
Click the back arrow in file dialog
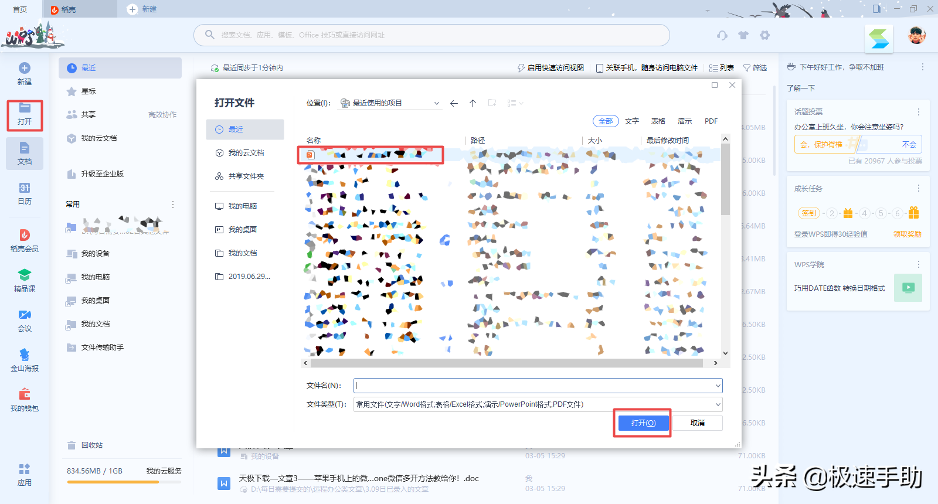[x=454, y=103]
